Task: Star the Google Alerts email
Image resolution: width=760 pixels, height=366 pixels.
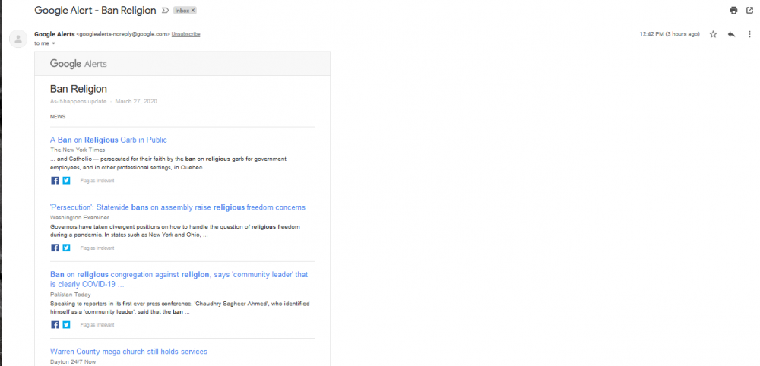Action: (713, 34)
